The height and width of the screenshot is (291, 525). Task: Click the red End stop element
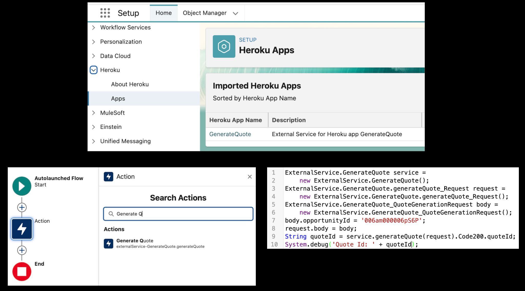[x=22, y=272]
